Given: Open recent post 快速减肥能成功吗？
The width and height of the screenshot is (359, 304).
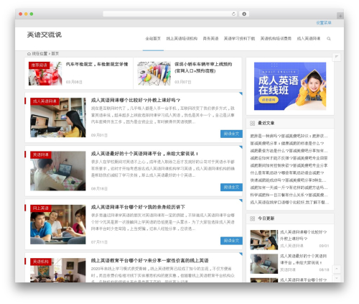Looking at the screenshot, I should 288,180.
